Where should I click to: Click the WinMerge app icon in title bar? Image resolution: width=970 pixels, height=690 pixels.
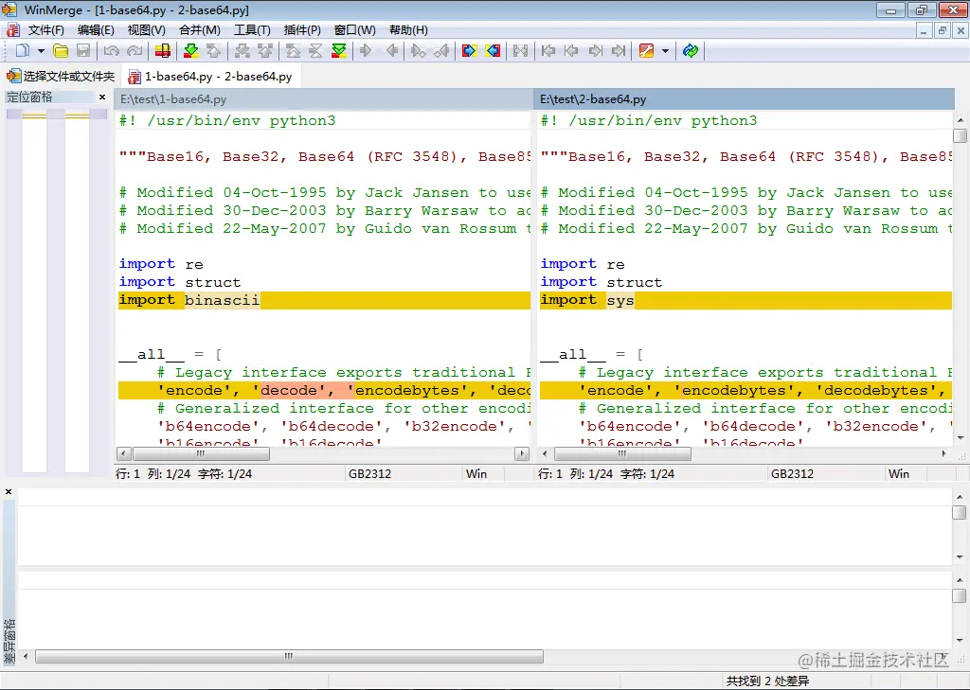(9, 9)
